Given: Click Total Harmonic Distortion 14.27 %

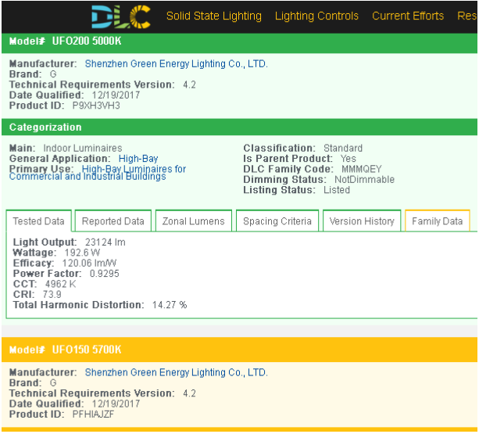Looking at the screenshot, I should point(170,305).
